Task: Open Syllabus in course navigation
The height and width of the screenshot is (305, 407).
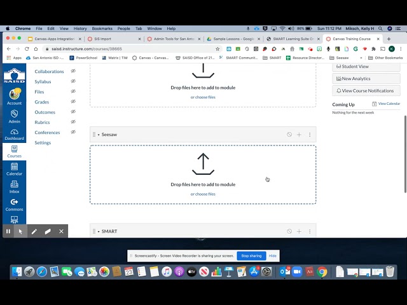Action: [x=43, y=81]
